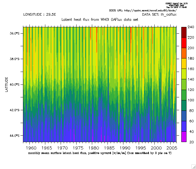Click the light green 120-140 colorbar swatch

pyautogui.click(x=184, y=85)
